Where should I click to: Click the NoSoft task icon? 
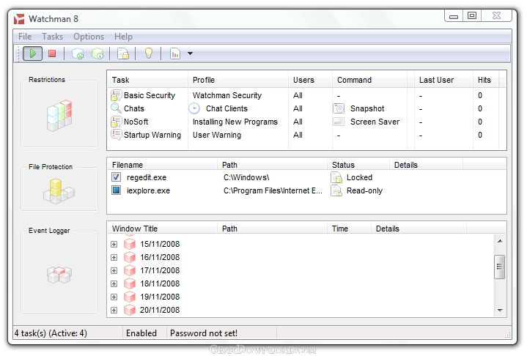(116, 122)
